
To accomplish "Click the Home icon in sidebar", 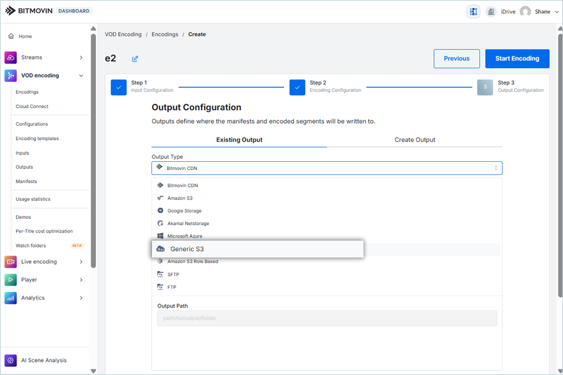I will (11, 36).
